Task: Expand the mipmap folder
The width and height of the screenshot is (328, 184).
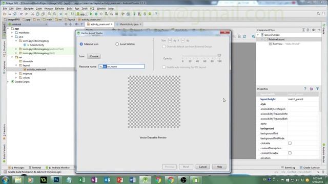Action: 16,74
